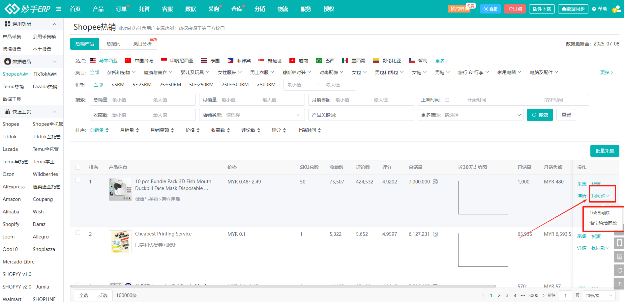Click the 订购 cart button

[515, 9]
